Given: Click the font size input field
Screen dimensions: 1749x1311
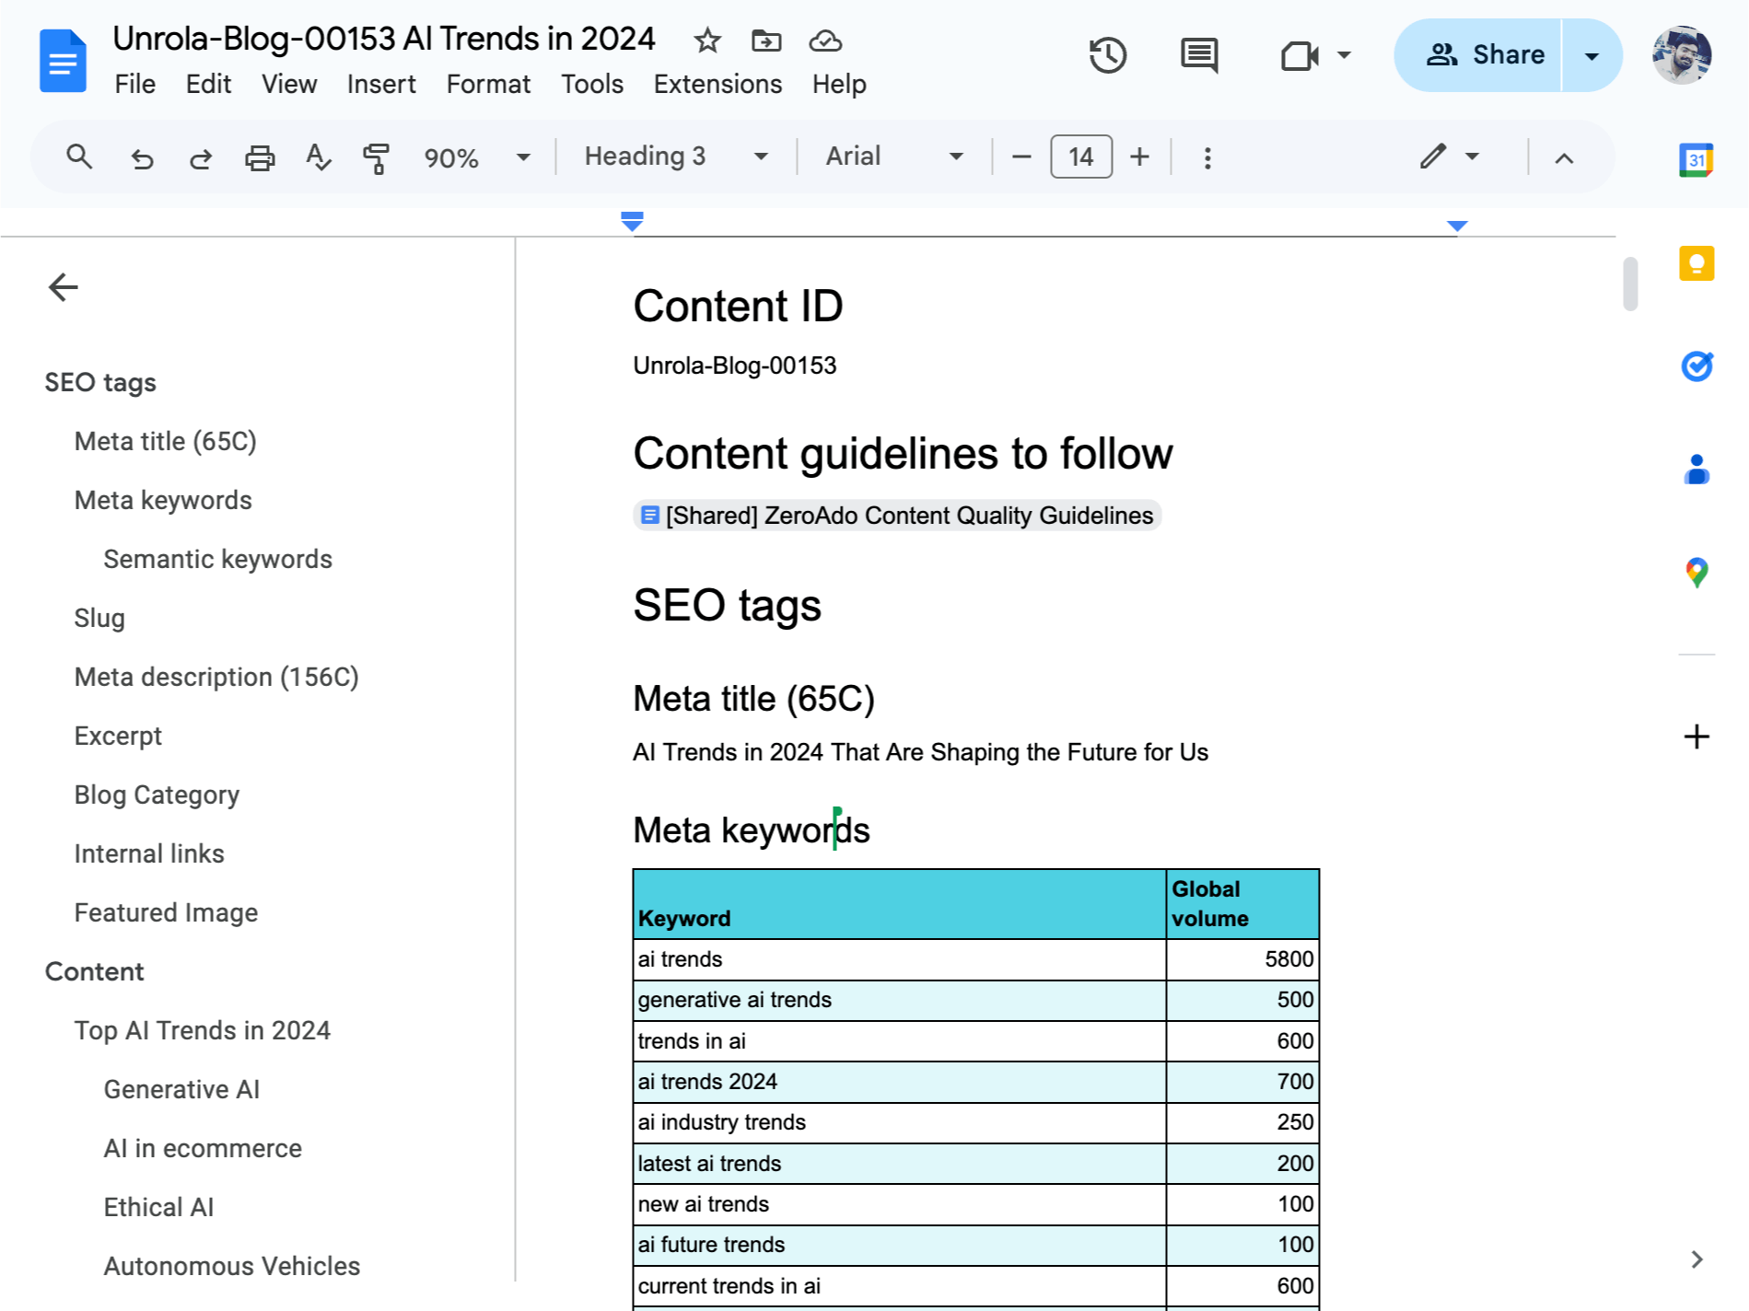Looking at the screenshot, I should 1080,157.
